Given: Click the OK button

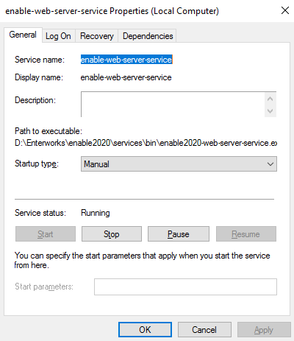Looking at the screenshot, I should tap(145, 330).
